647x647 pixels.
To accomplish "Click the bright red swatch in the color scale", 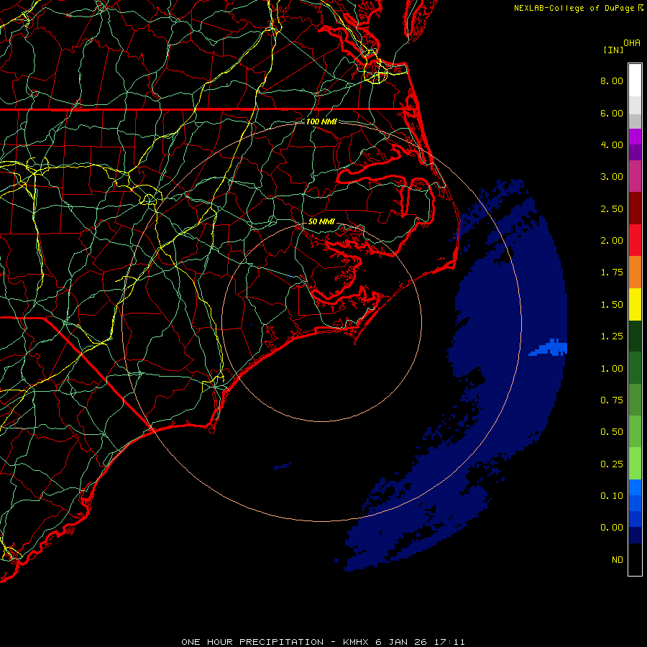I will coord(635,240).
